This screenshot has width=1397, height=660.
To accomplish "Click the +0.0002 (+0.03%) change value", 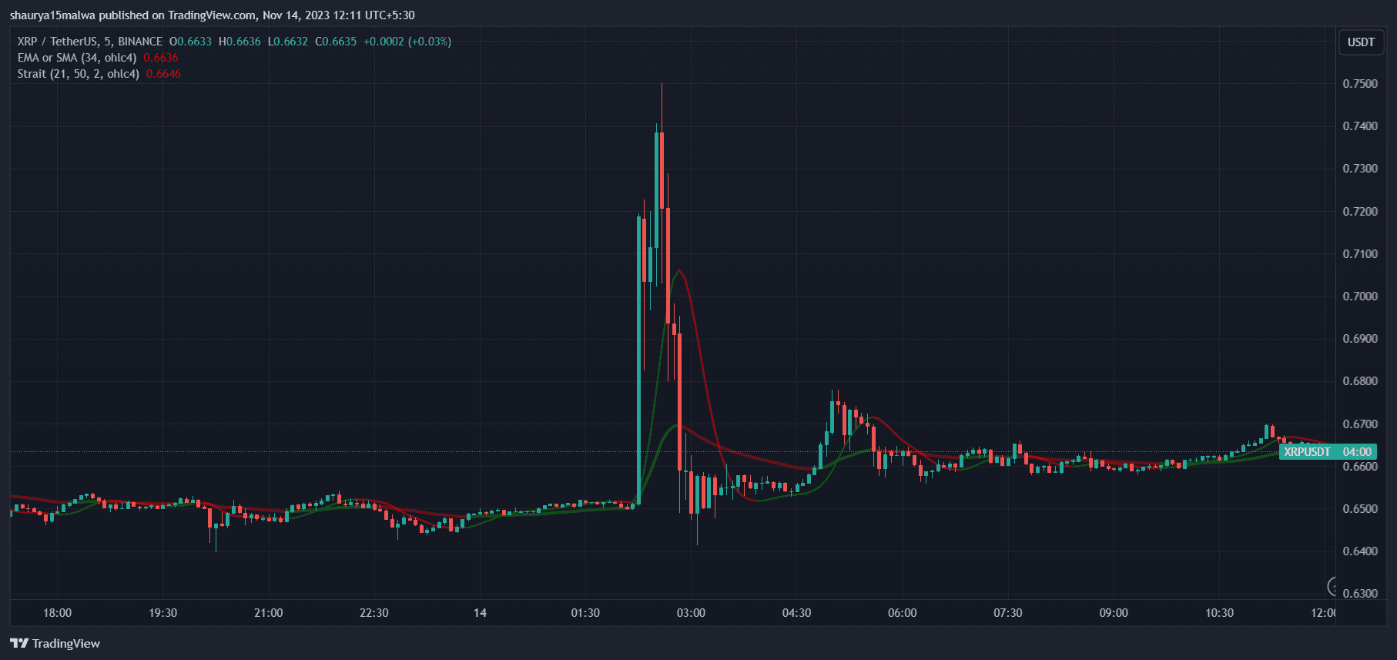I will (407, 42).
